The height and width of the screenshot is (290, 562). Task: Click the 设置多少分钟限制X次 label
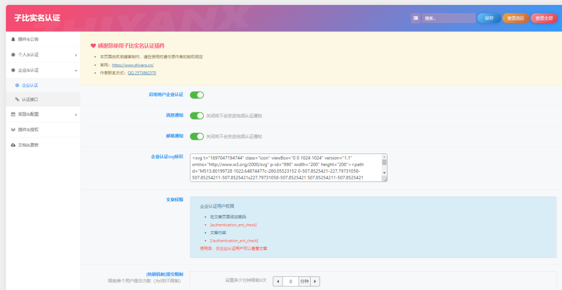[246, 281]
